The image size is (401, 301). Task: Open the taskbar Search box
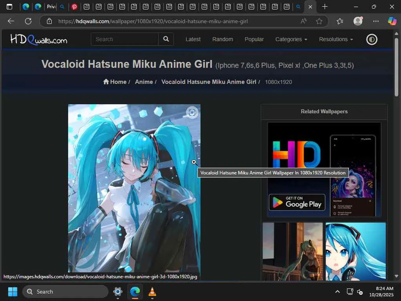pyautogui.click(x=65, y=292)
